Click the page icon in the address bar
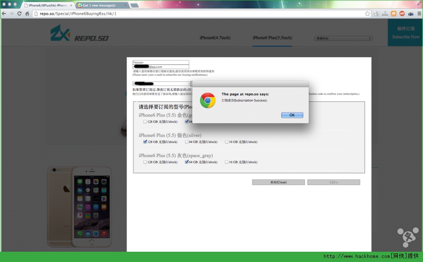Viewport: 423px width, 262px height. pyautogui.click(x=36, y=14)
